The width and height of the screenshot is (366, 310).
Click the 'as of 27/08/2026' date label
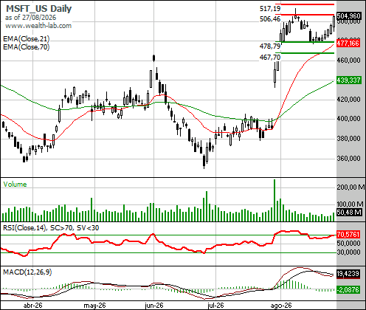click(x=30, y=18)
